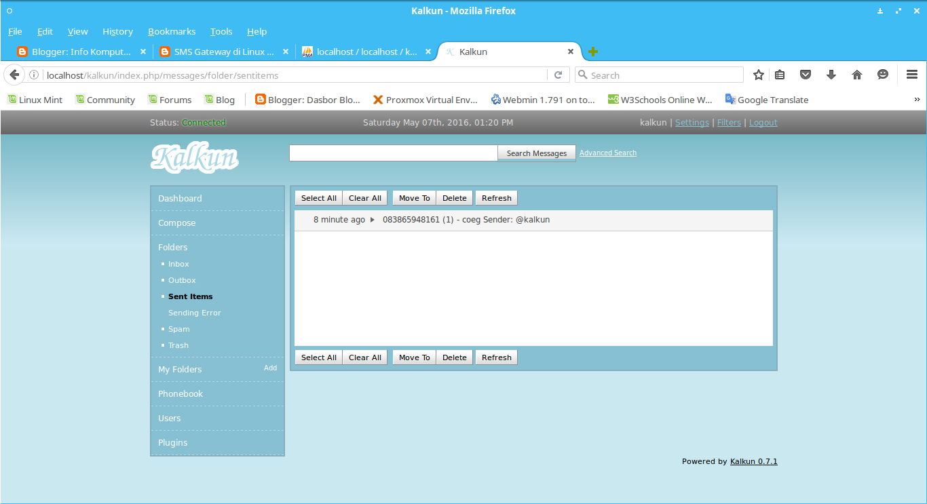Image resolution: width=927 pixels, height=504 pixels.
Task: Open a new tab with the plus
Action: coord(593,52)
